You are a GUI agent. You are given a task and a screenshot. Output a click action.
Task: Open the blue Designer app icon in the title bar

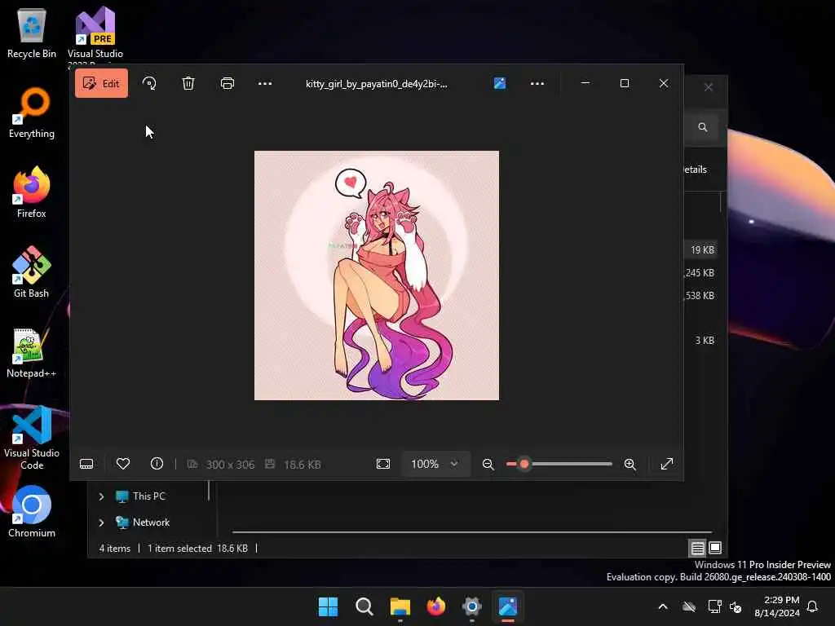[500, 83]
